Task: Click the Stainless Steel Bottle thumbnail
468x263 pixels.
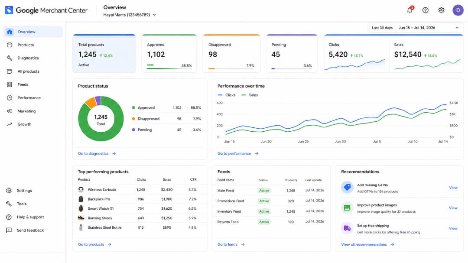Action: (81, 227)
